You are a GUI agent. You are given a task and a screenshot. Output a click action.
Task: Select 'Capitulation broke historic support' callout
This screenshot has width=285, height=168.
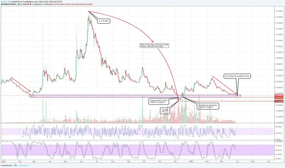[159, 101]
